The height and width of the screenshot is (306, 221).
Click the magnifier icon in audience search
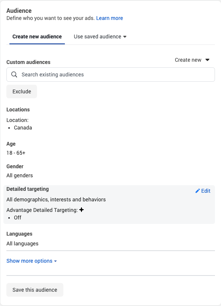[14, 75]
